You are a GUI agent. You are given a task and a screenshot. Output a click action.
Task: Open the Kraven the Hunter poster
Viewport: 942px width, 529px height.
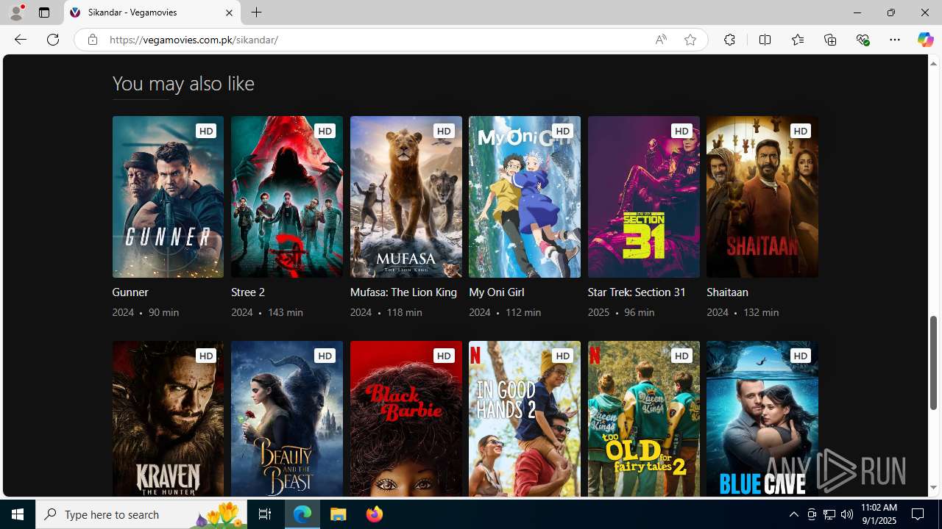coord(168,419)
